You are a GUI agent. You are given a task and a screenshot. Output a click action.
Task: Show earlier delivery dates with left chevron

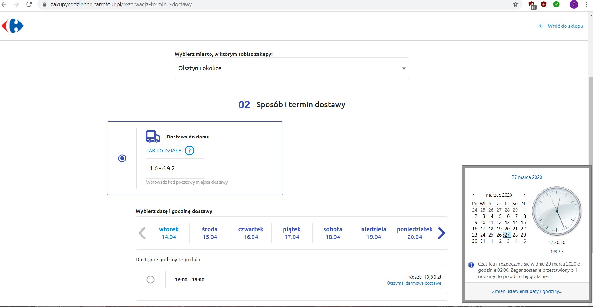coord(142,233)
